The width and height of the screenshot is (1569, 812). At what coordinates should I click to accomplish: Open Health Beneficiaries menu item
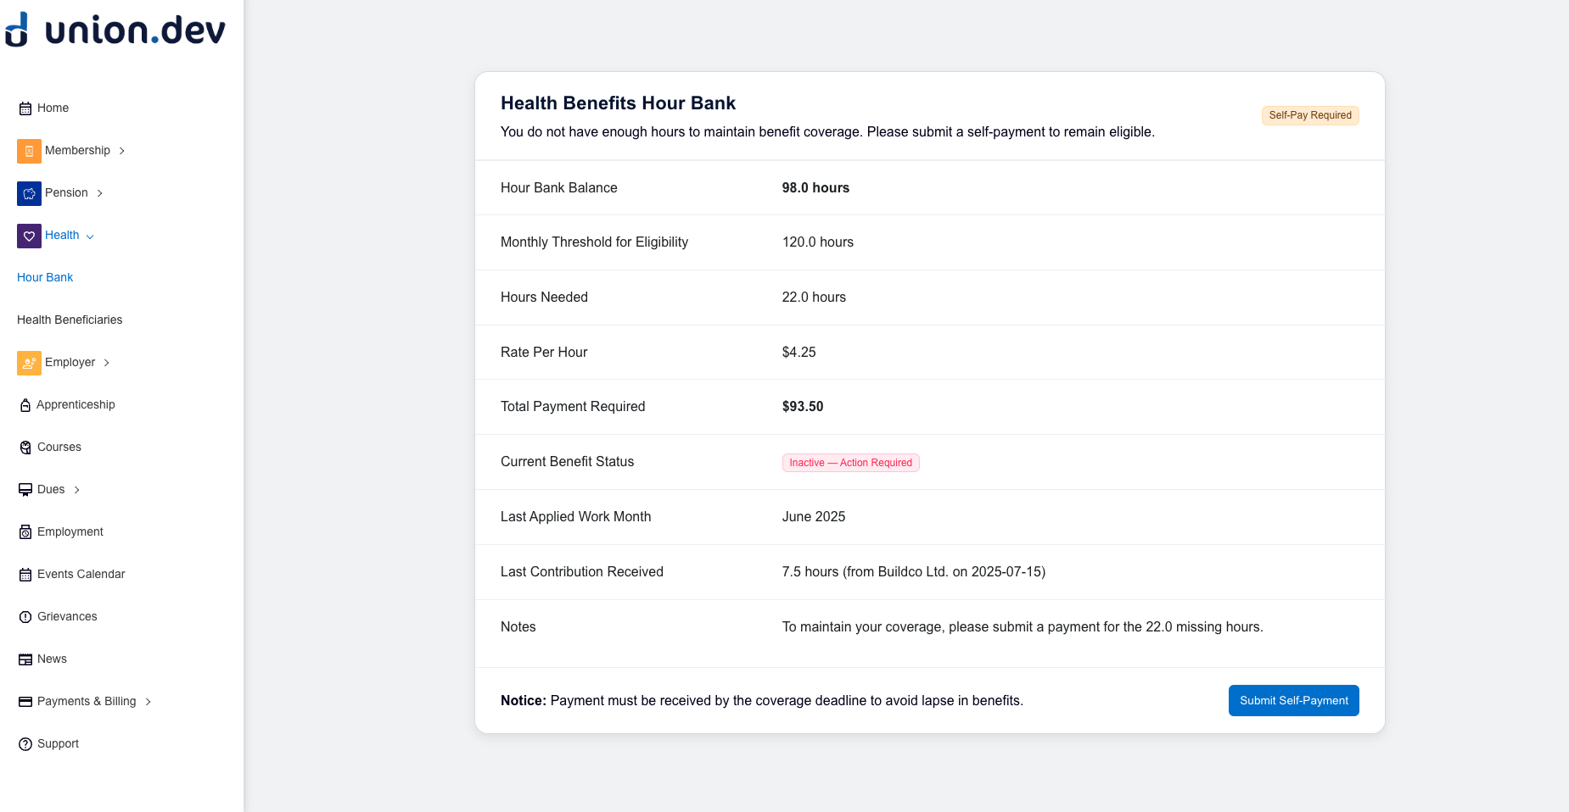point(70,320)
